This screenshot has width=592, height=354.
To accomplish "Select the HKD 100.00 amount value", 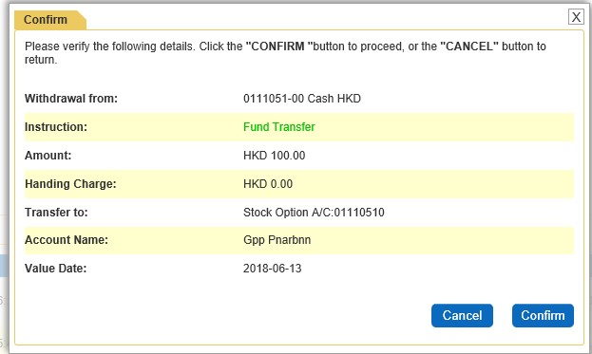I will click(x=274, y=156).
